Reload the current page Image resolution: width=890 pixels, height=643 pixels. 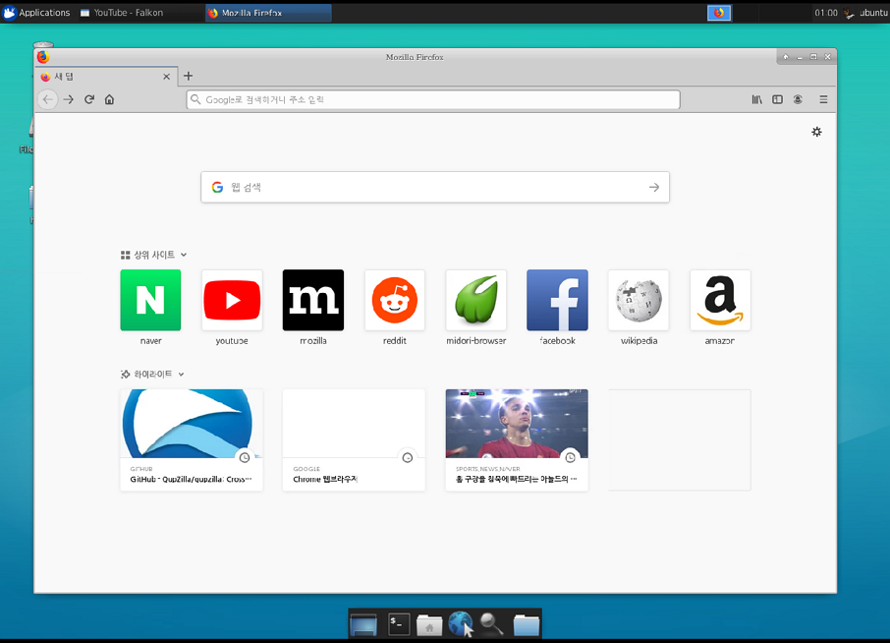[x=89, y=99]
